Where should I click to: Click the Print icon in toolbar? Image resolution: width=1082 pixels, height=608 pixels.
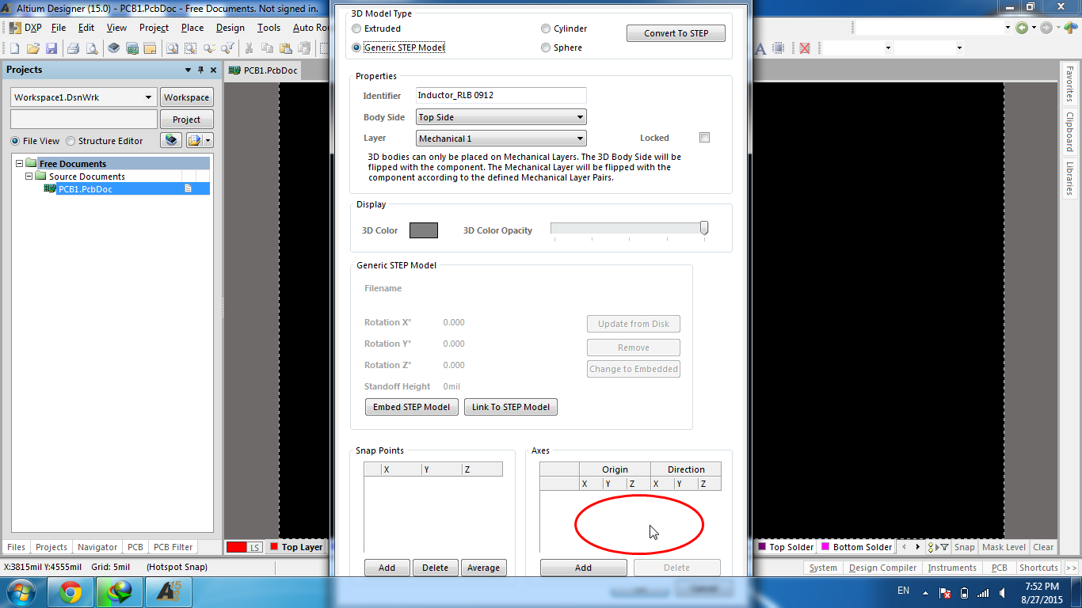pyautogui.click(x=74, y=48)
